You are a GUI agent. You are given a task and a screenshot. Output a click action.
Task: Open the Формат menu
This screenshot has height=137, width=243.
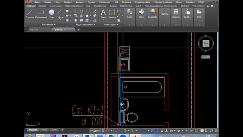pyautogui.click(x=80, y=2)
